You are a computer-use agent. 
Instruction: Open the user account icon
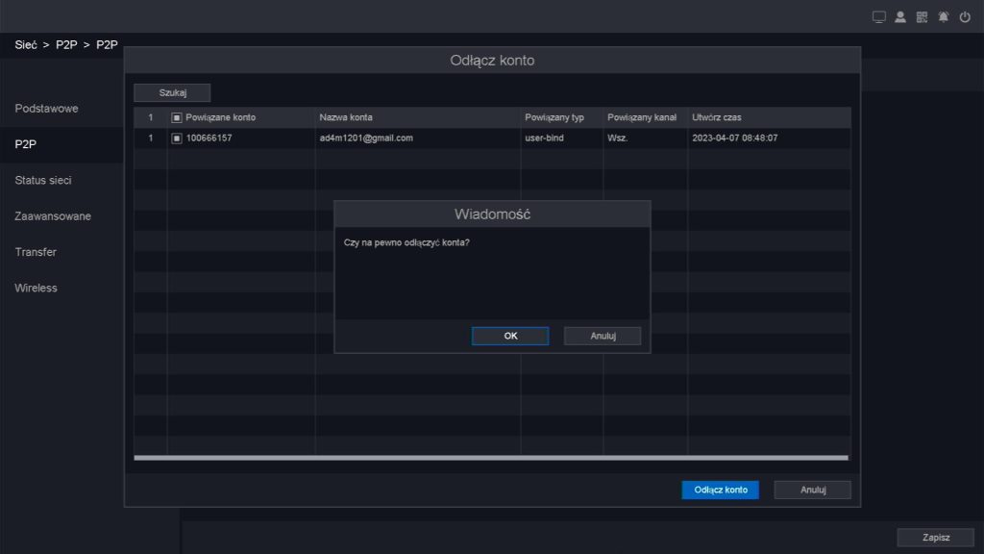tap(900, 17)
